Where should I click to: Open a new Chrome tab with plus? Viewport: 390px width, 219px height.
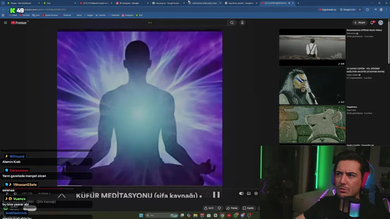[298, 3]
